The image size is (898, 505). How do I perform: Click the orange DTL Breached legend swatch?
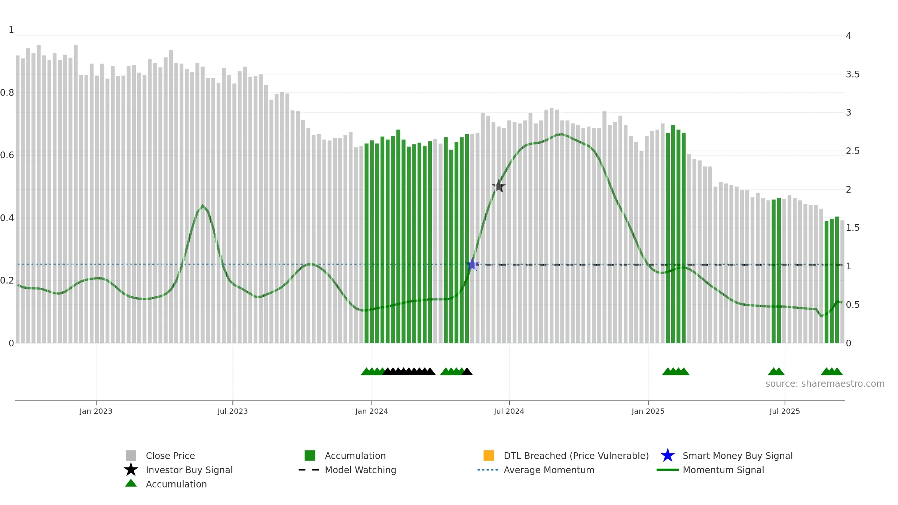489,455
